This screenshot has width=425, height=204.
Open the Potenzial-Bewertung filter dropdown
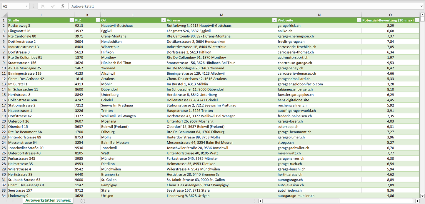click(416, 20)
